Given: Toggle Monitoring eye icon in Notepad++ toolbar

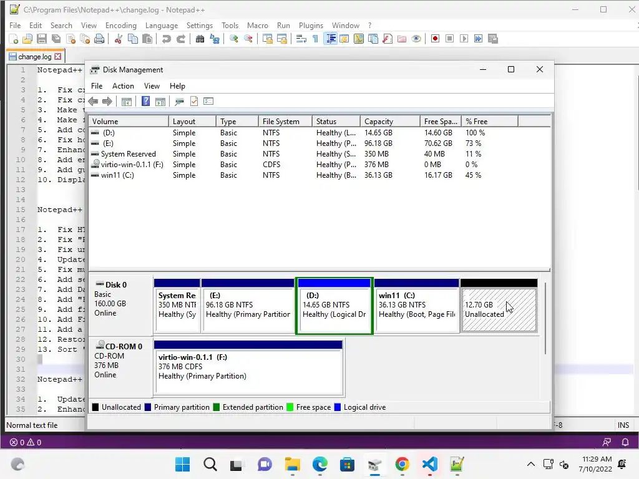Looking at the screenshot, I should click(416, 39).
